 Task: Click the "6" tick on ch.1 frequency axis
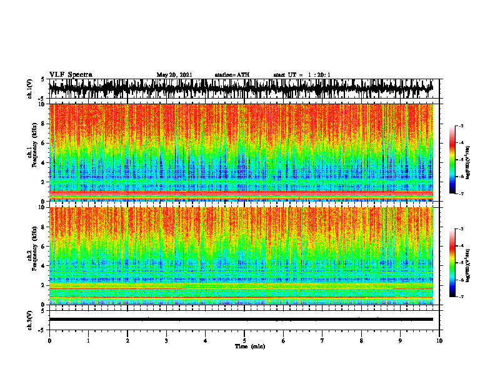click(44, 144)
